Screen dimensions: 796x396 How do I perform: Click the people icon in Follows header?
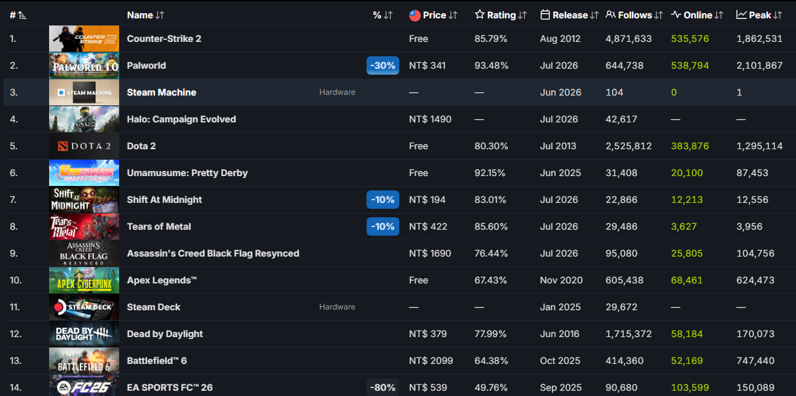pyautogui.click(x=611, y=14)
